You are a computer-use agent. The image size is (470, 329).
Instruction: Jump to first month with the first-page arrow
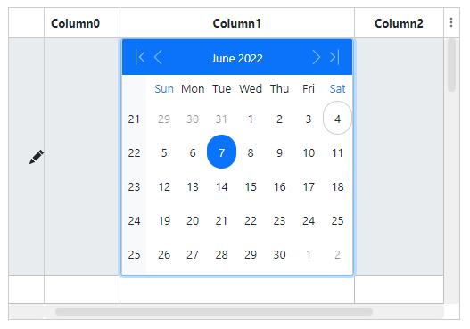pyautogui.click(x=140, y=57)
